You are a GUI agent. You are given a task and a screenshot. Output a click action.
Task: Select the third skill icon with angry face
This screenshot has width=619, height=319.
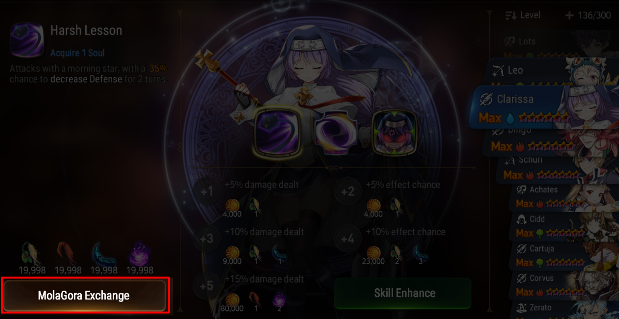click(394, 132)
